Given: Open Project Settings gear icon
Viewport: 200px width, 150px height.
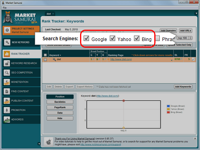Looking at the screenshot, I should (7, 30).
